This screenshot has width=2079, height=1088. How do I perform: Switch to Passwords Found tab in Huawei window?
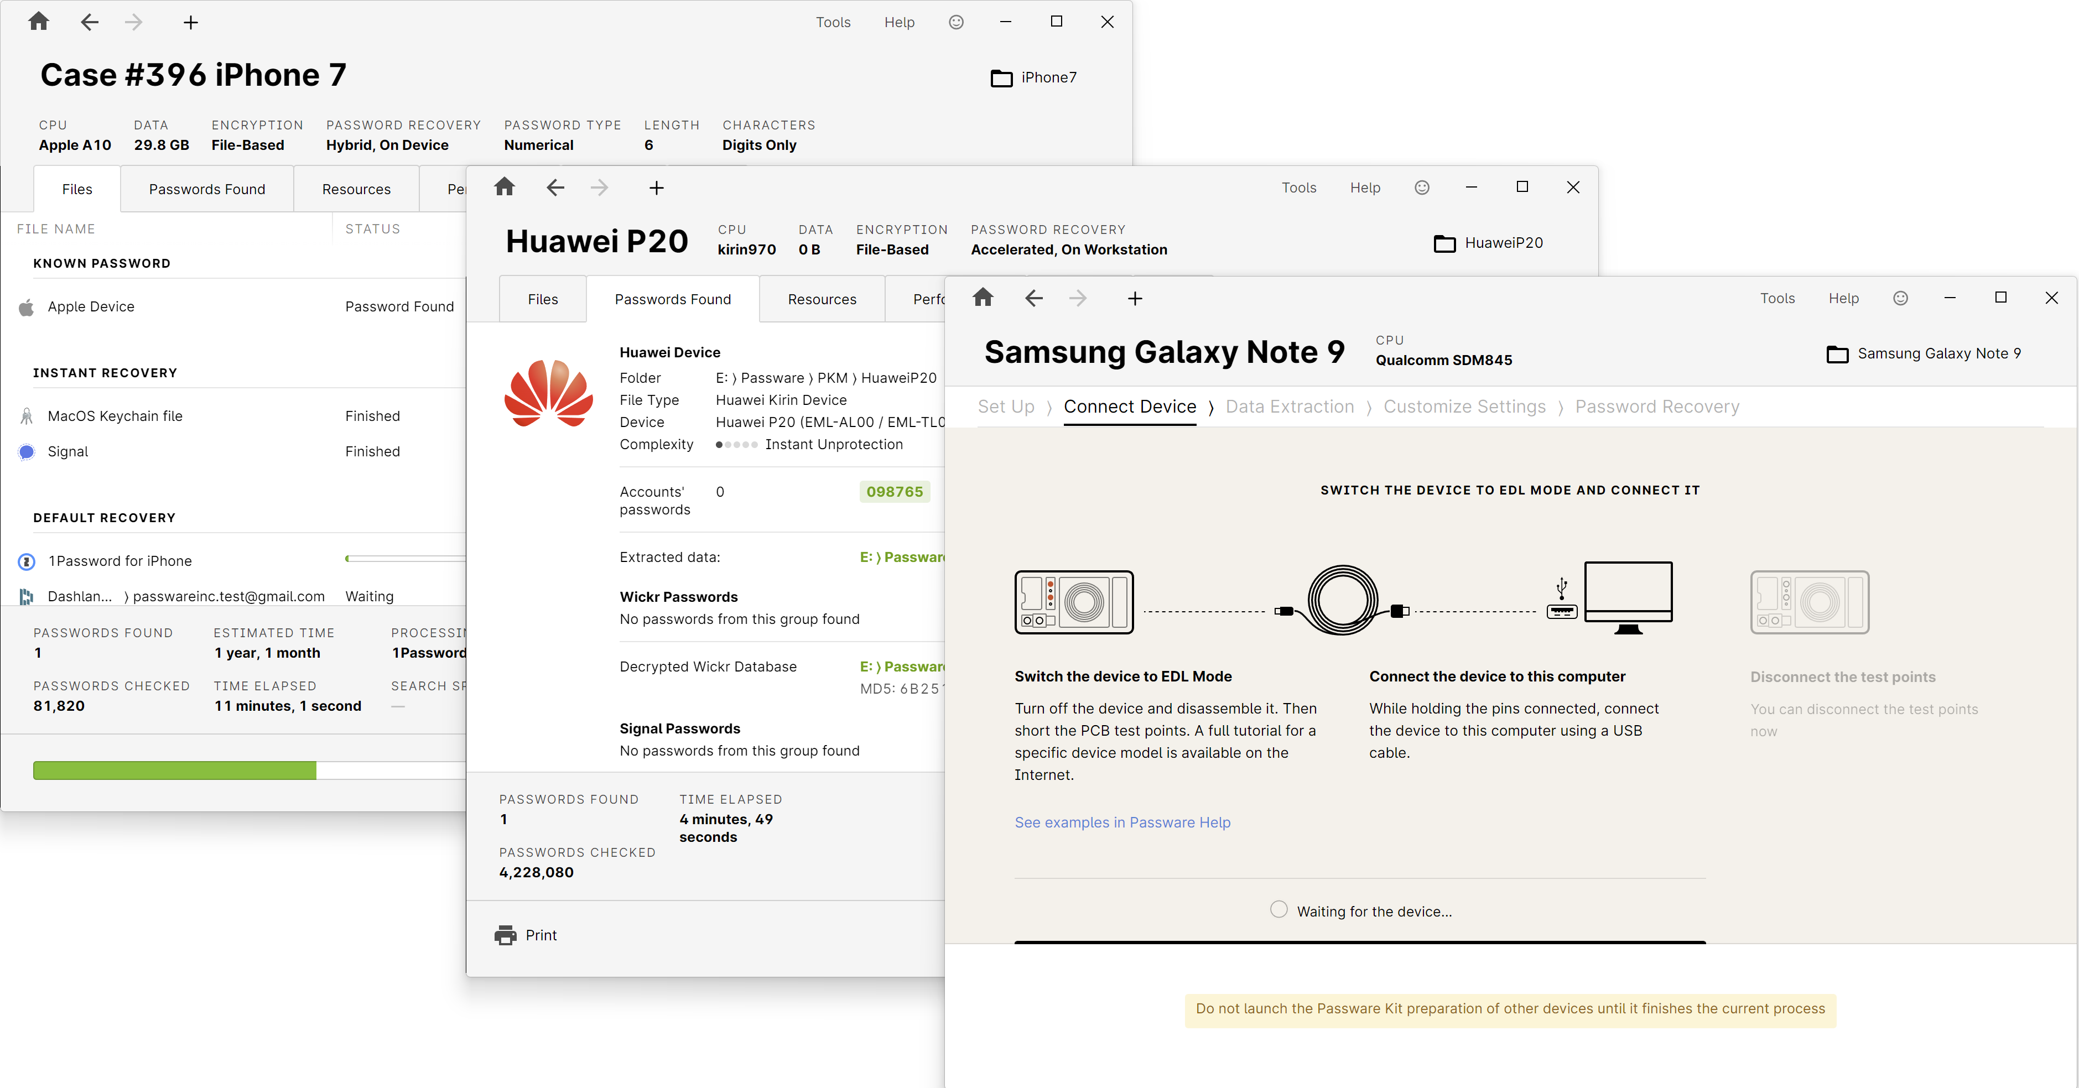pos(672,299)
